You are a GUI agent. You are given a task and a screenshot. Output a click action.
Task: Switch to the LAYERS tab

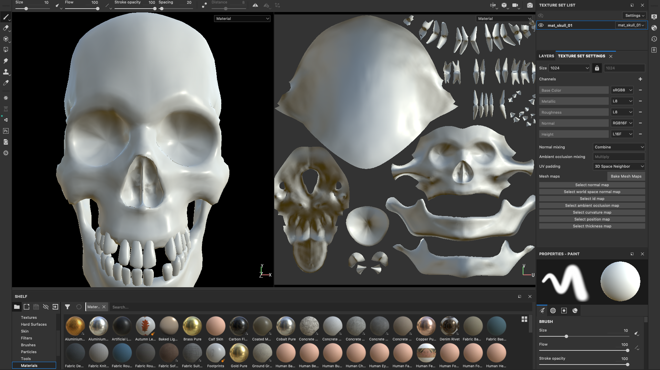pos(546,56)
